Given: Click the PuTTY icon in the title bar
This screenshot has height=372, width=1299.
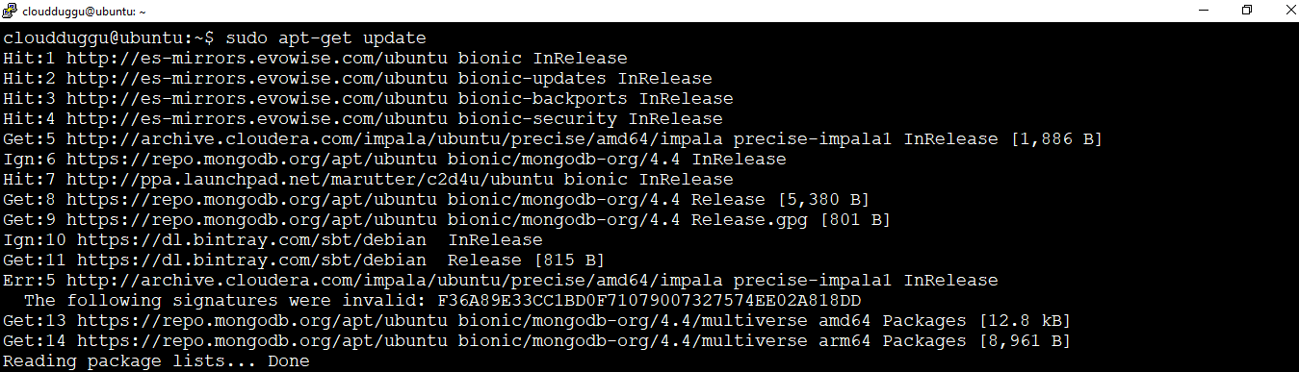Looking at the screenshot, I should 10,11.
